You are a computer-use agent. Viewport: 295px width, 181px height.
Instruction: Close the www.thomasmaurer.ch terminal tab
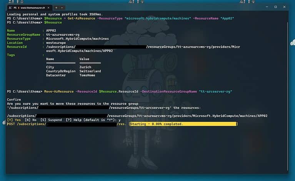pyautogui.click(x=48, y=8)
